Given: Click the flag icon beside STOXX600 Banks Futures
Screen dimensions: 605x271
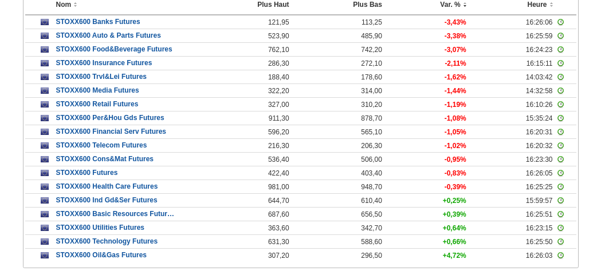Looking at the screenshot, I should point(45,22).
